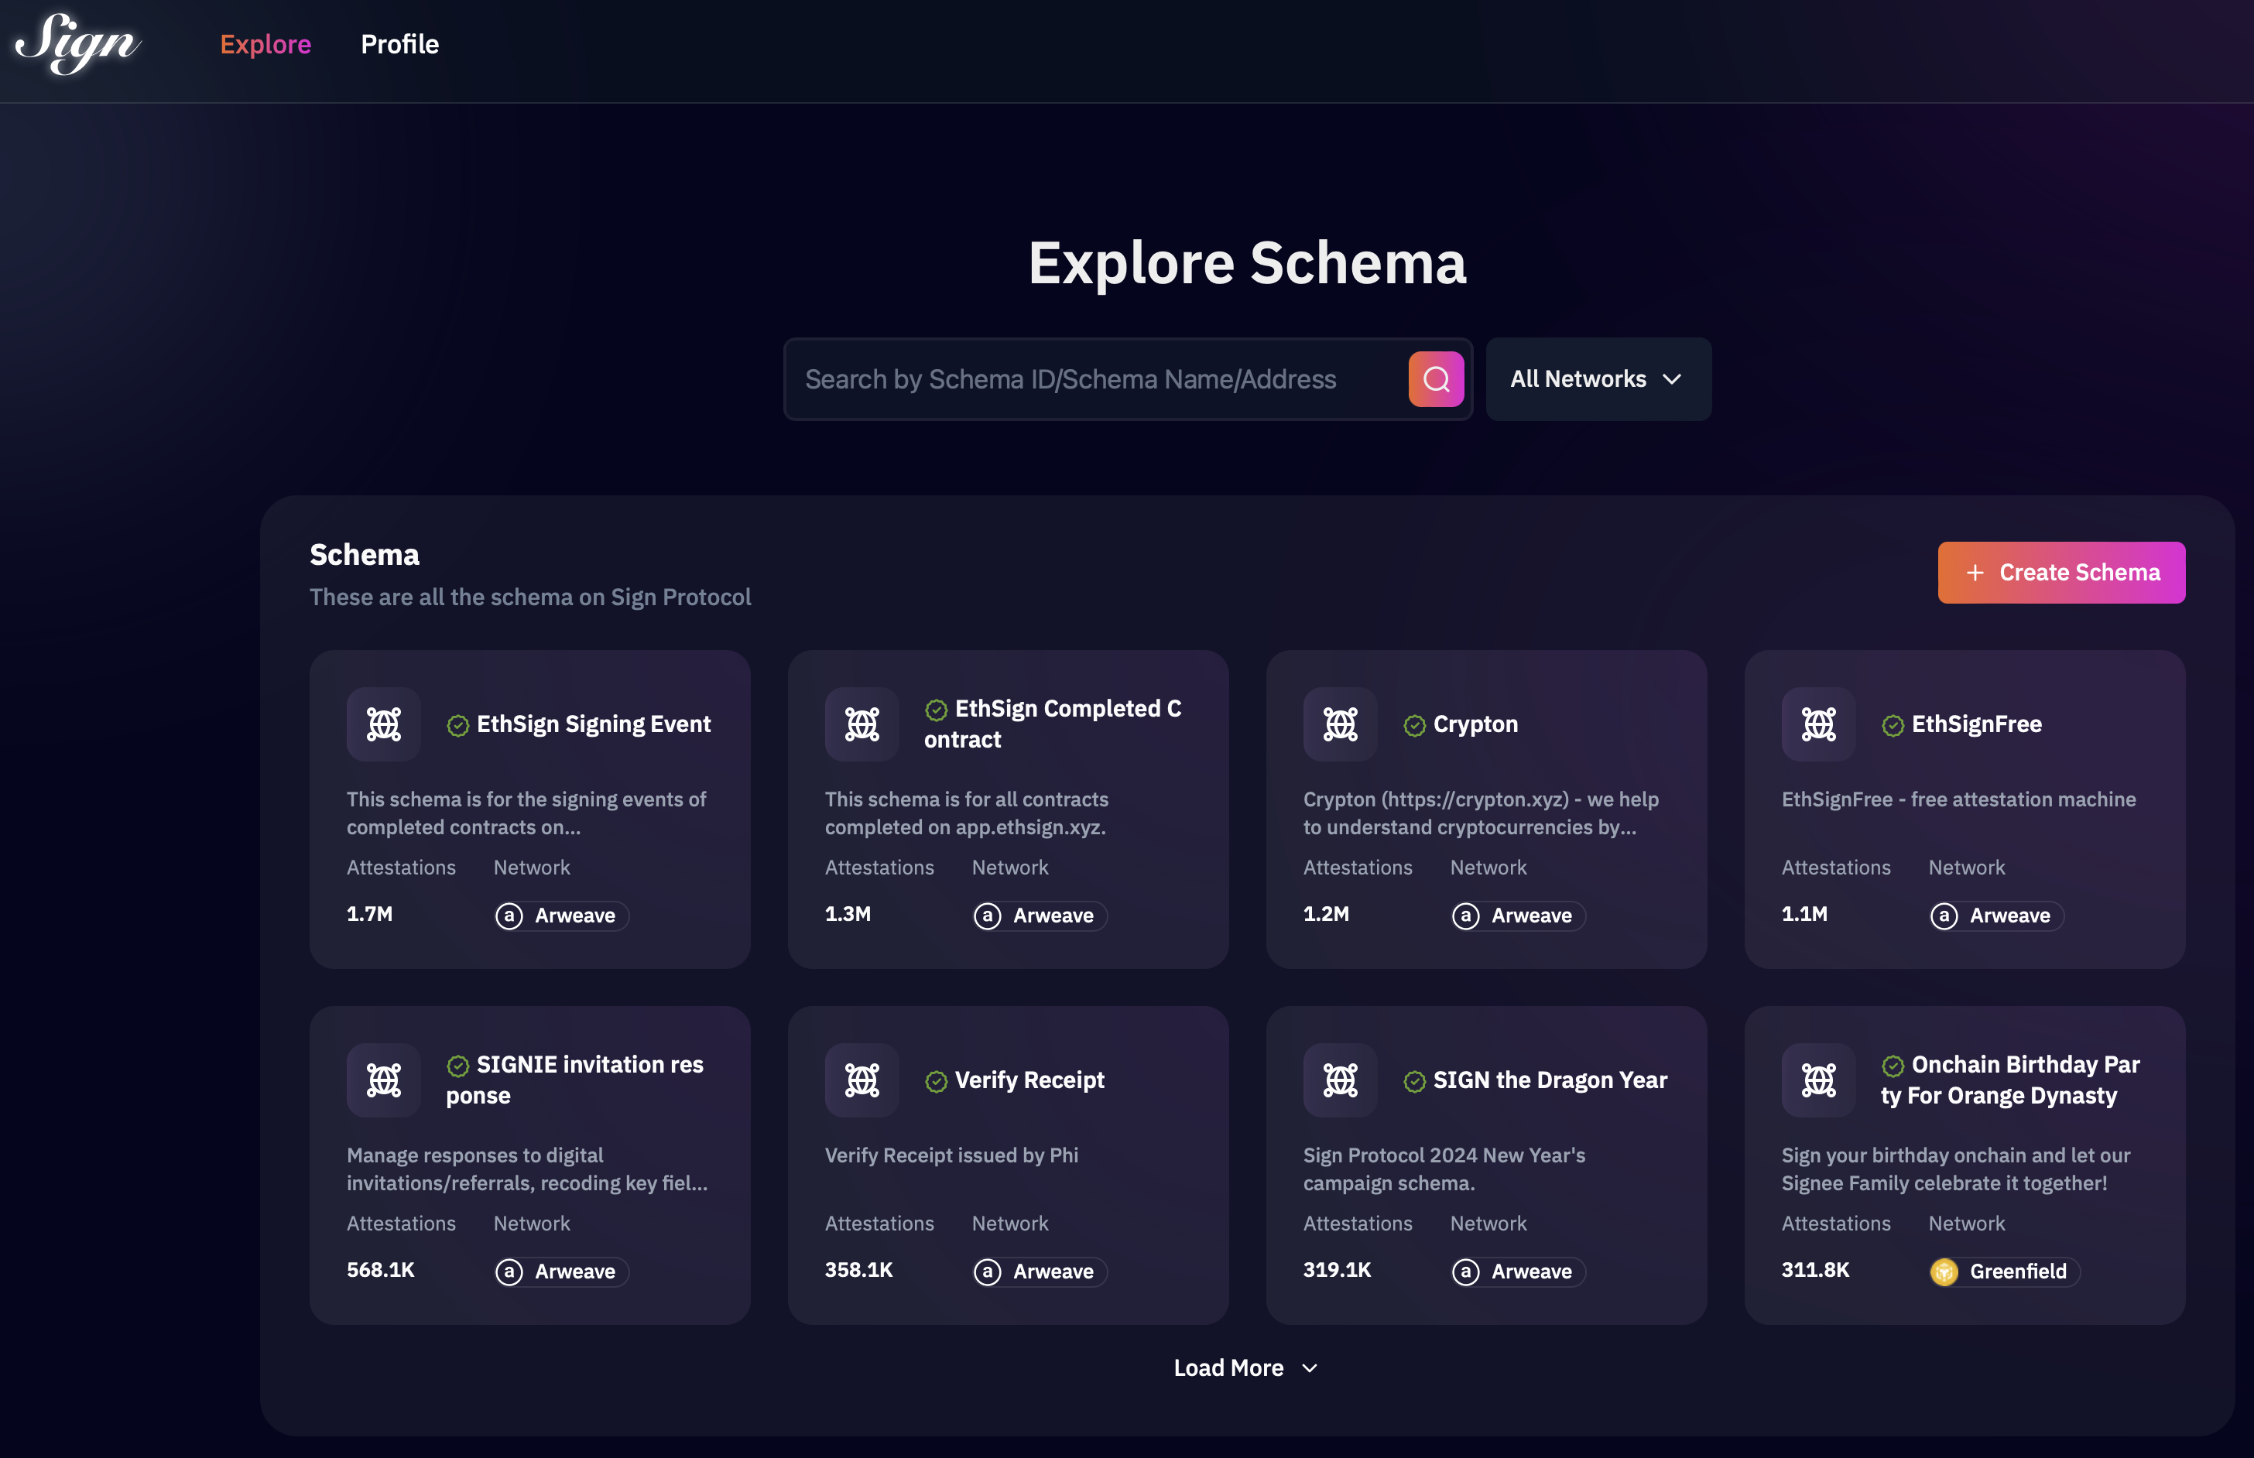Click the verified badge beside EthSign Signing Event

click(458, 725)
